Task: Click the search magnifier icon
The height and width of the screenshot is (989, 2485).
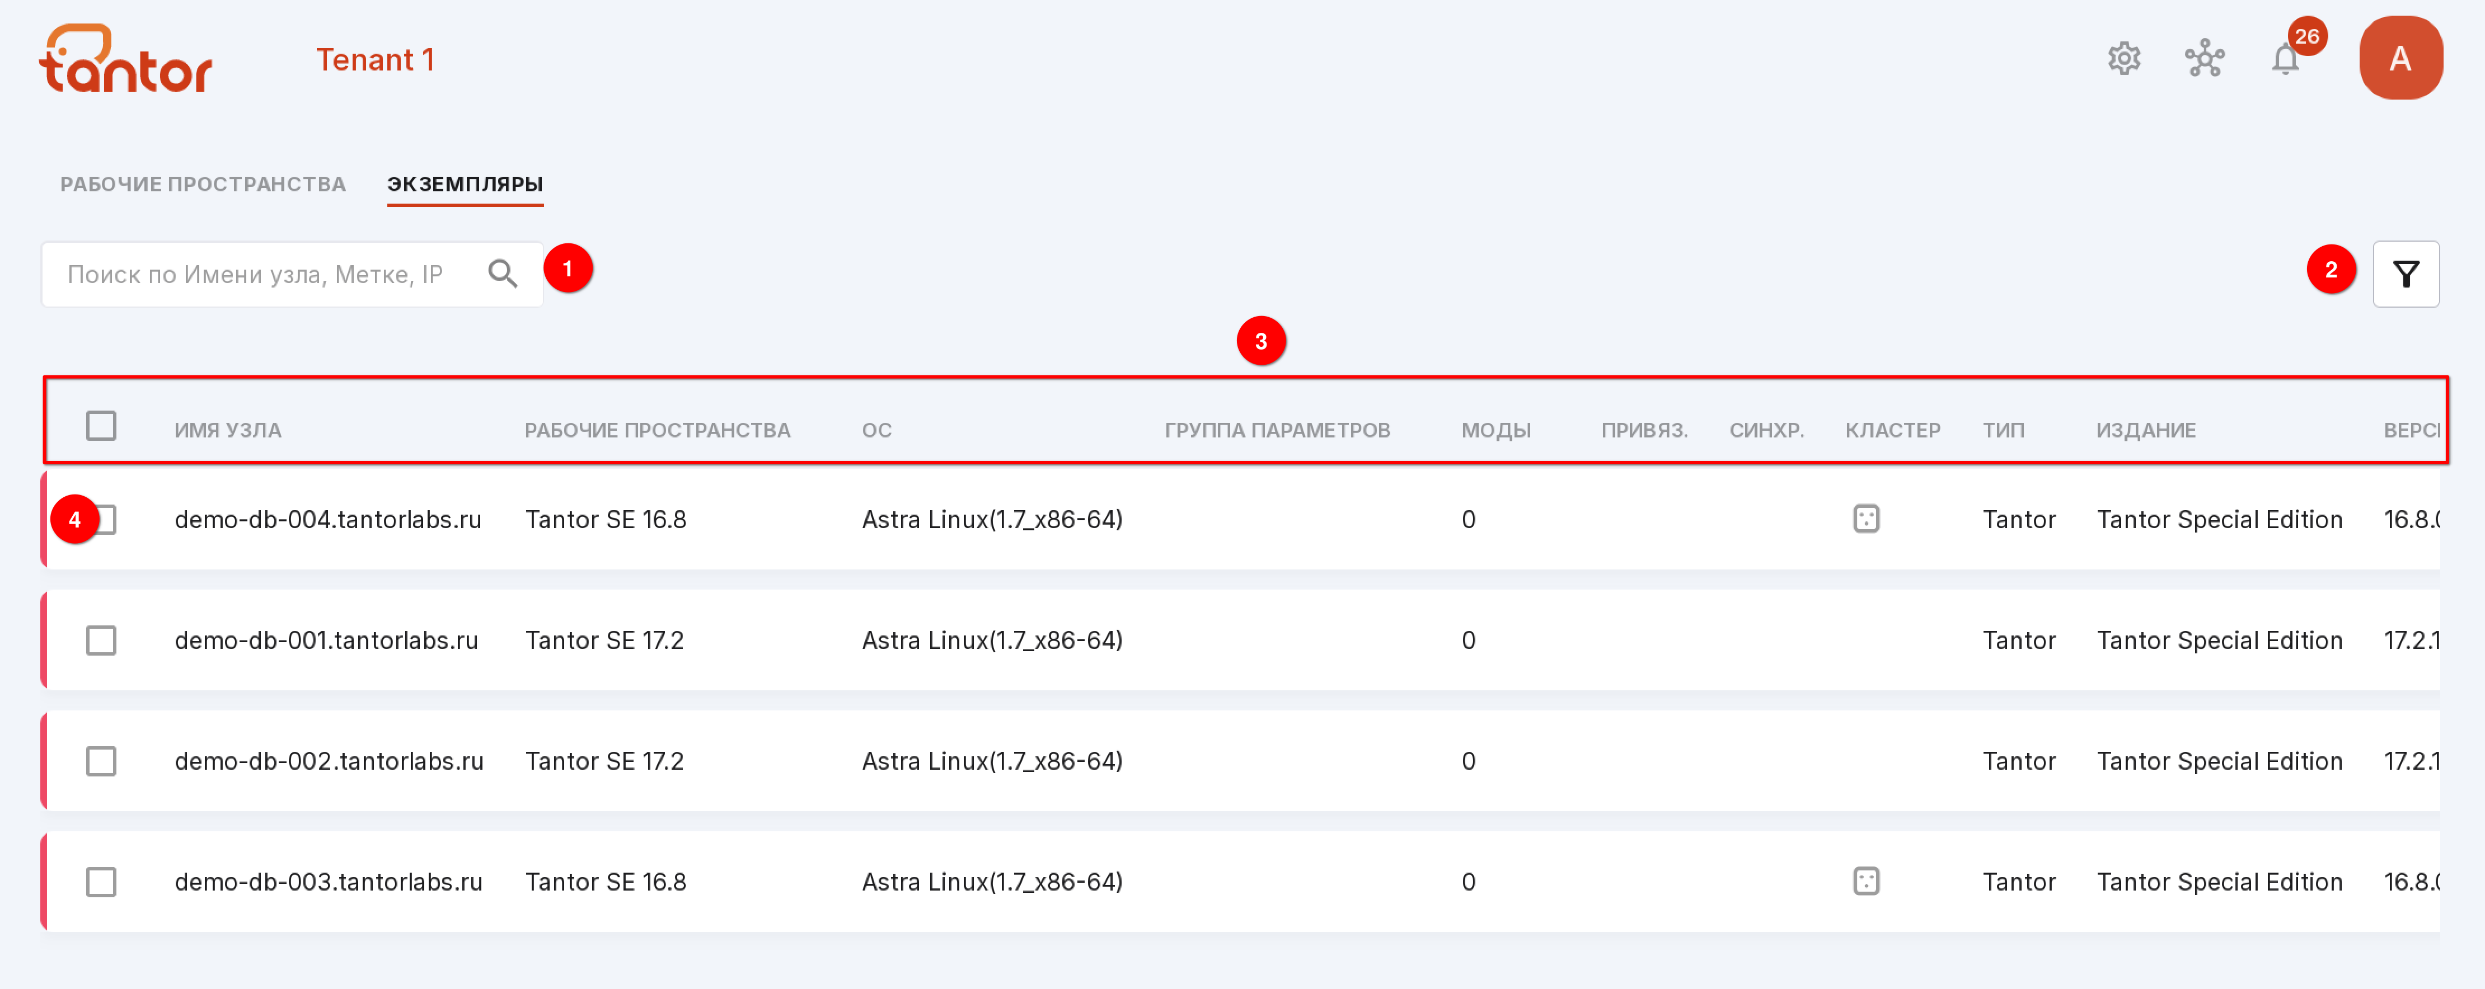Action: click(503, 274)
